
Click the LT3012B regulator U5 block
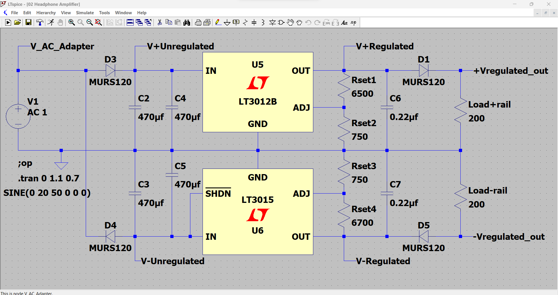(x=258, y=92)
